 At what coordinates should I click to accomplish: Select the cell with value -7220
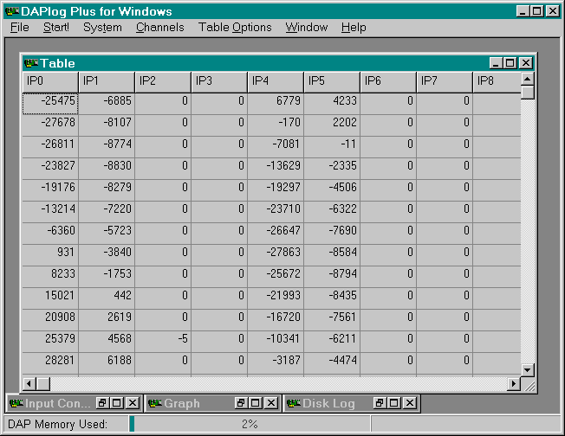coord(107,212)
